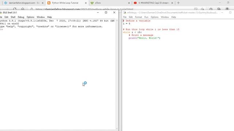Click the print("Hello, World!") line
Image resolution: width=234 pixels, height=131 pixels.
click(144, 38)
